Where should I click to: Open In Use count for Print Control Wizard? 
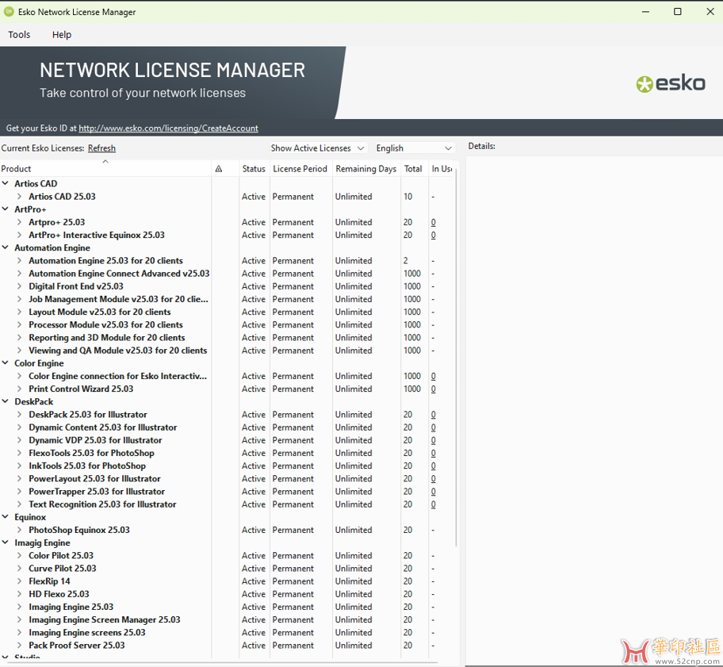click(434, 389)
